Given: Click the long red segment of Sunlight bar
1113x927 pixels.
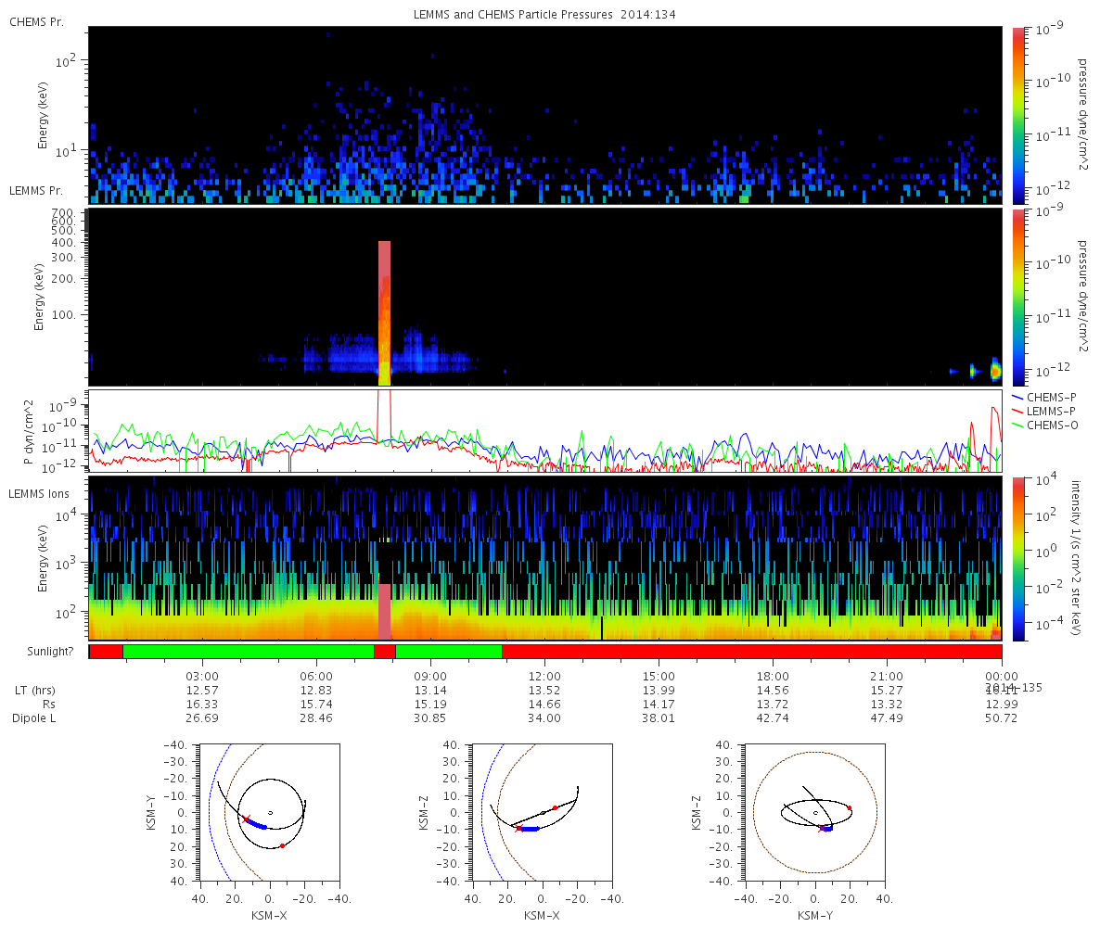Looking at the screenshot, I should tap(751, 652).
